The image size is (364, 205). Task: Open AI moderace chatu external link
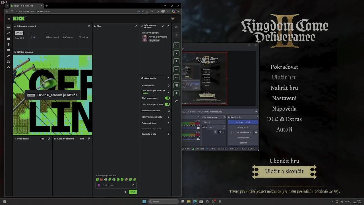click(x=169, y=110)
